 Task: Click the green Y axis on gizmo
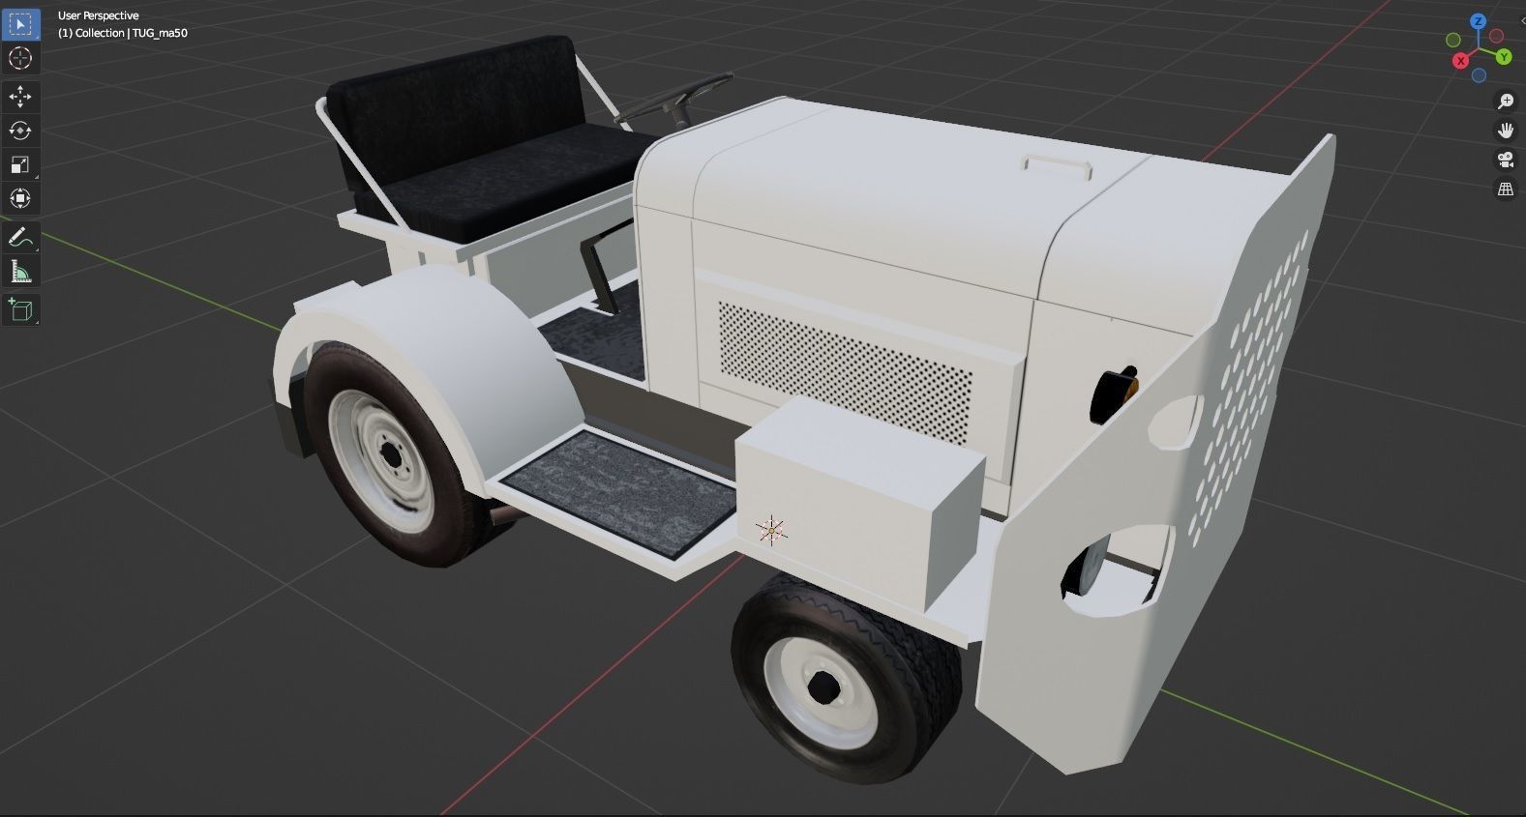(1504, 57)
